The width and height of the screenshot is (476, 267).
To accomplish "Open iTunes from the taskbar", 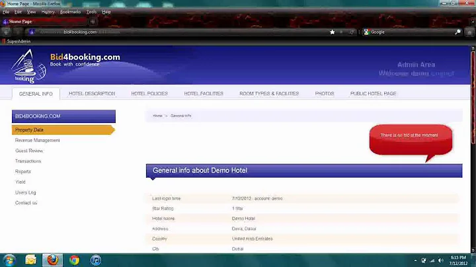I will 96,260.
